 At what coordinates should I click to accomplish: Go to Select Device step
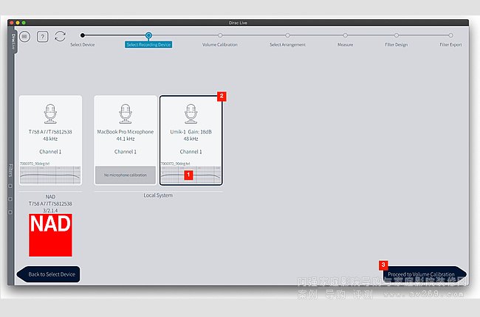click(82, 35)
